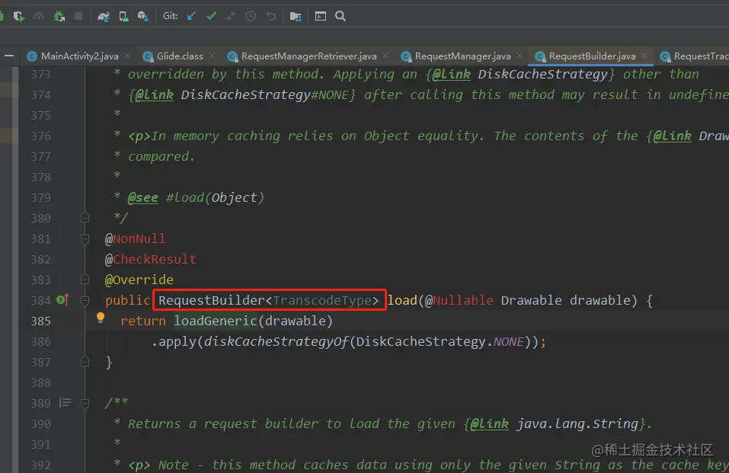Click the loadGeneric method call
729x473 pixels.
[216, 321]
